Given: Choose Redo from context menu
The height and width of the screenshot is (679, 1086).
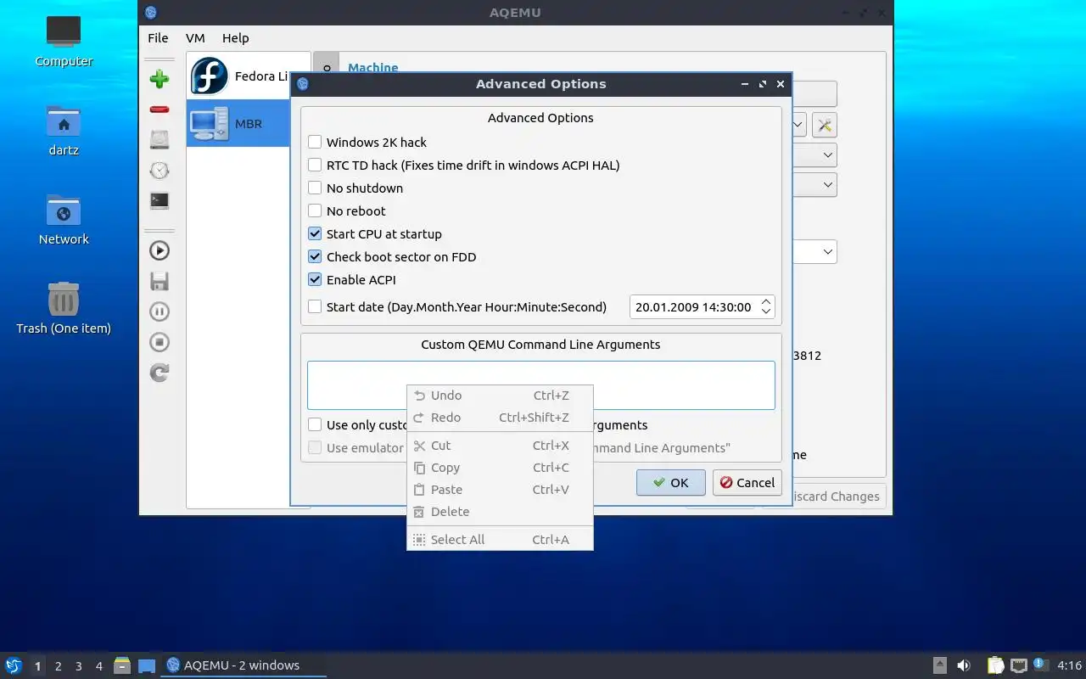Looking at the screenshot, I should (x=500, y=418).
